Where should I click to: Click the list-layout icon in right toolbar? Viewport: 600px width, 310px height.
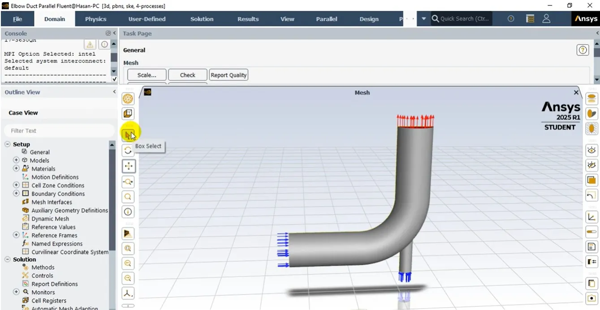(x=591, y=261)
